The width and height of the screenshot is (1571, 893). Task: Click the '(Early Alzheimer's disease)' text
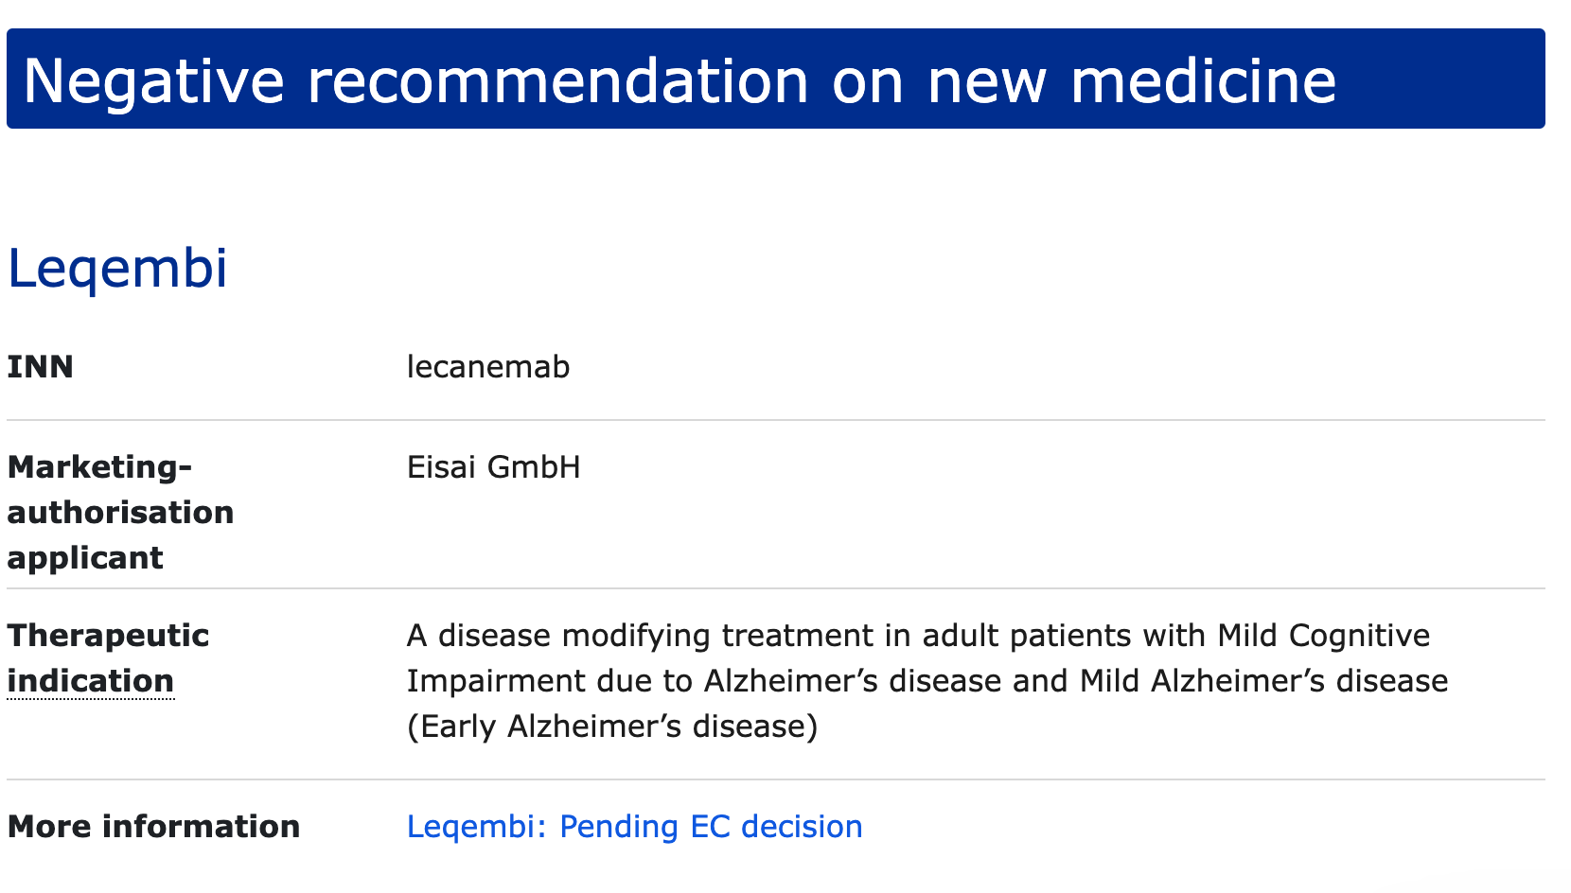point(612,727)
